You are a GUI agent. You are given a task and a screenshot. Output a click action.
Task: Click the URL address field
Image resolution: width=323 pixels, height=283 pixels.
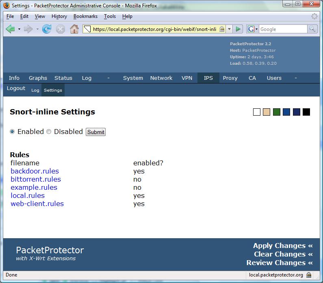154,29
